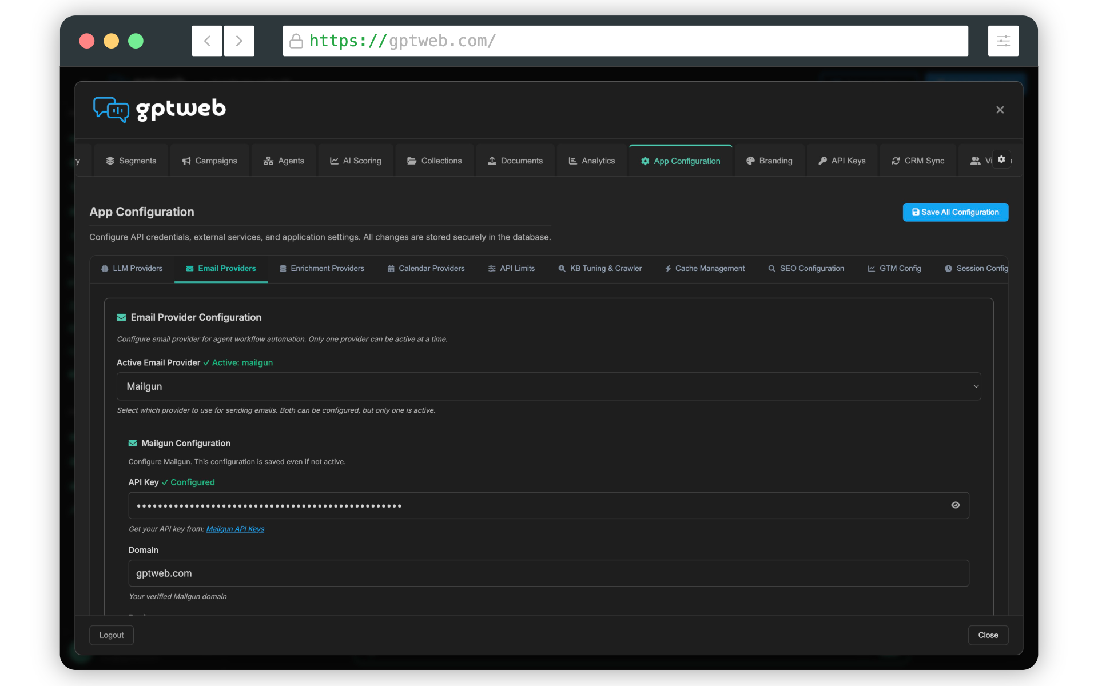Select the App Configuration tab
1098x686 pixels.
pos(681,161)
